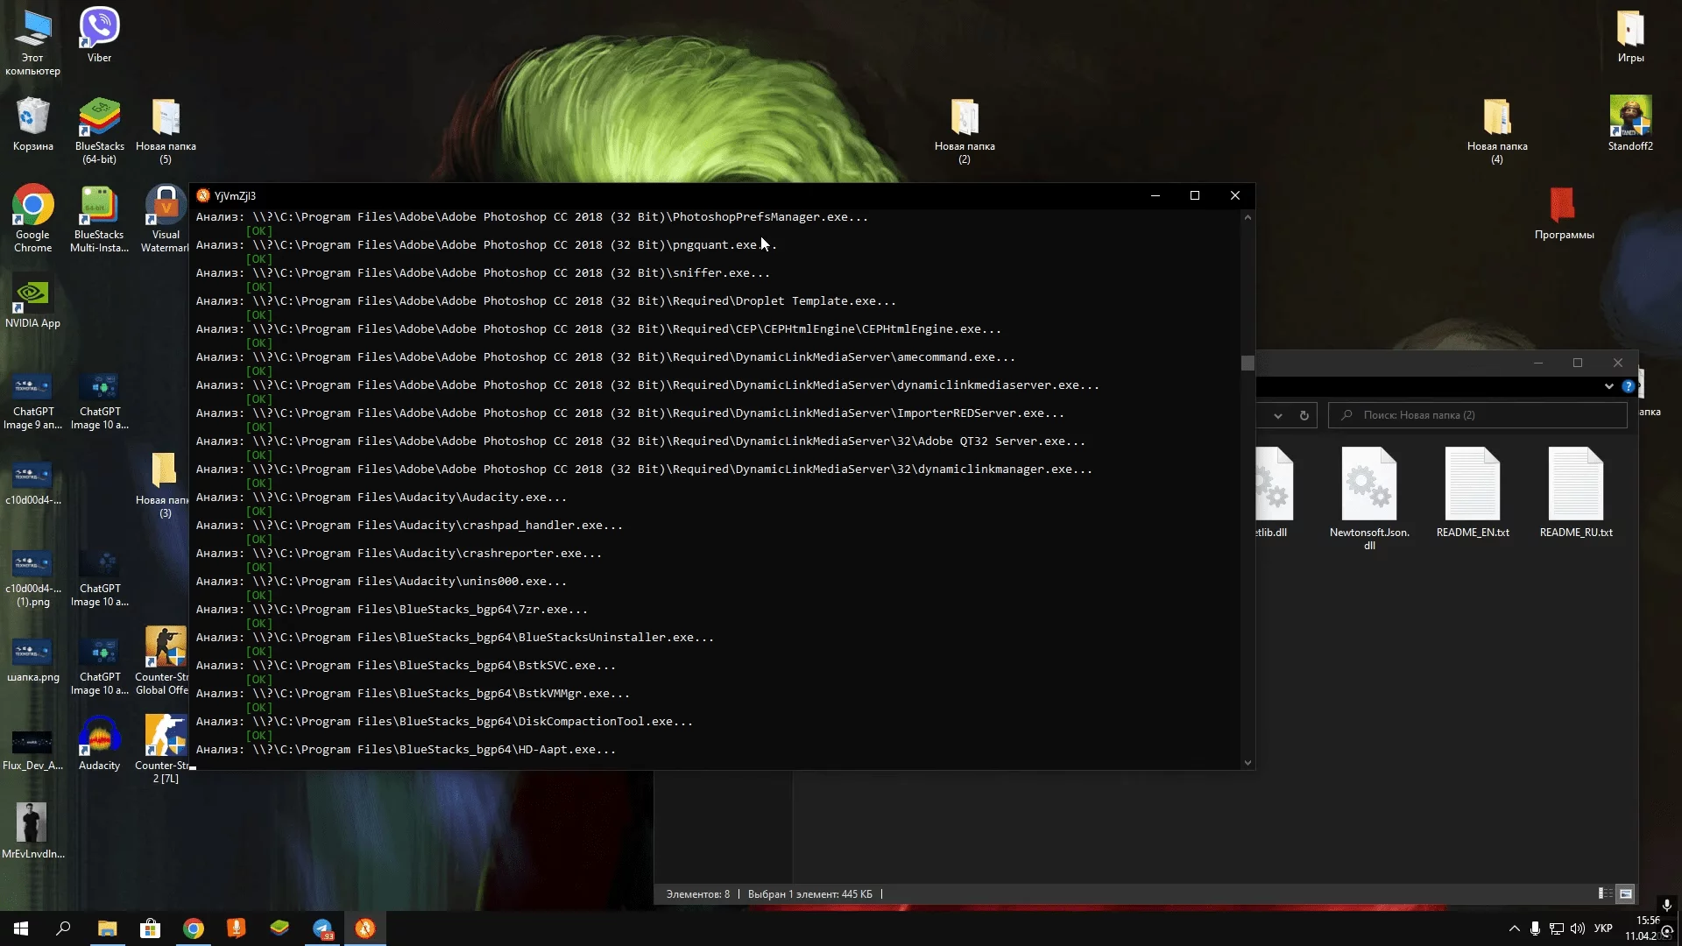Open Google Chrome from the taskbar
This screenshot has height=946, width=1682.
(x=193, y=928)
